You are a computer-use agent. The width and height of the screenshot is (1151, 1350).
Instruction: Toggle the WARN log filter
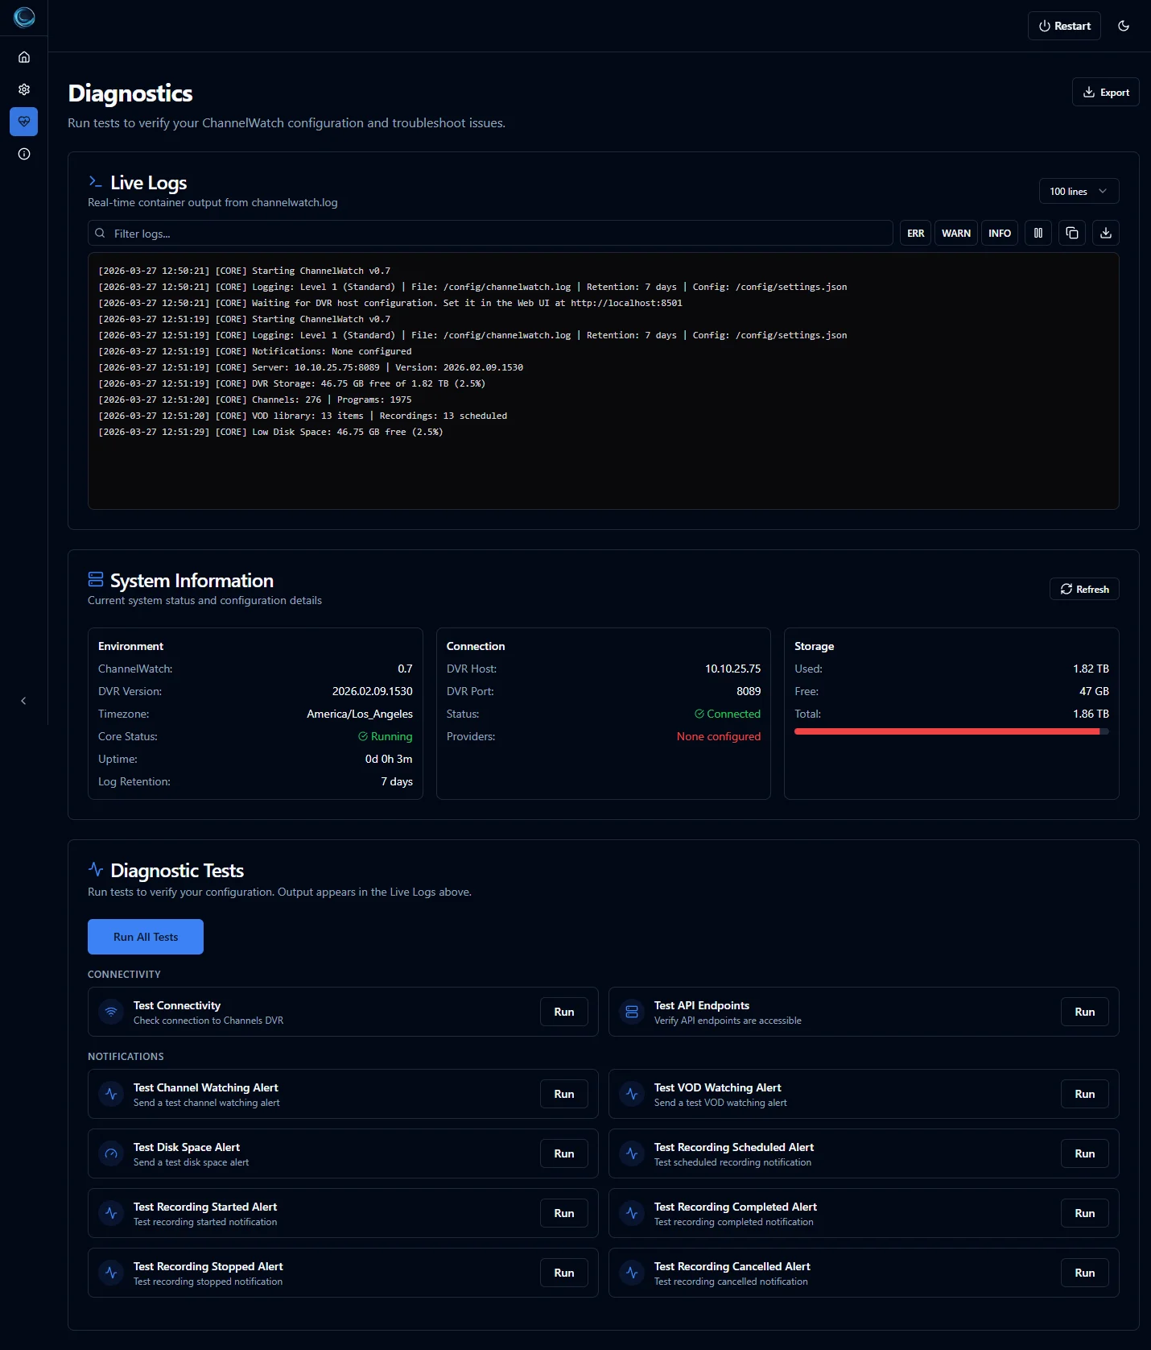point(956,233)
